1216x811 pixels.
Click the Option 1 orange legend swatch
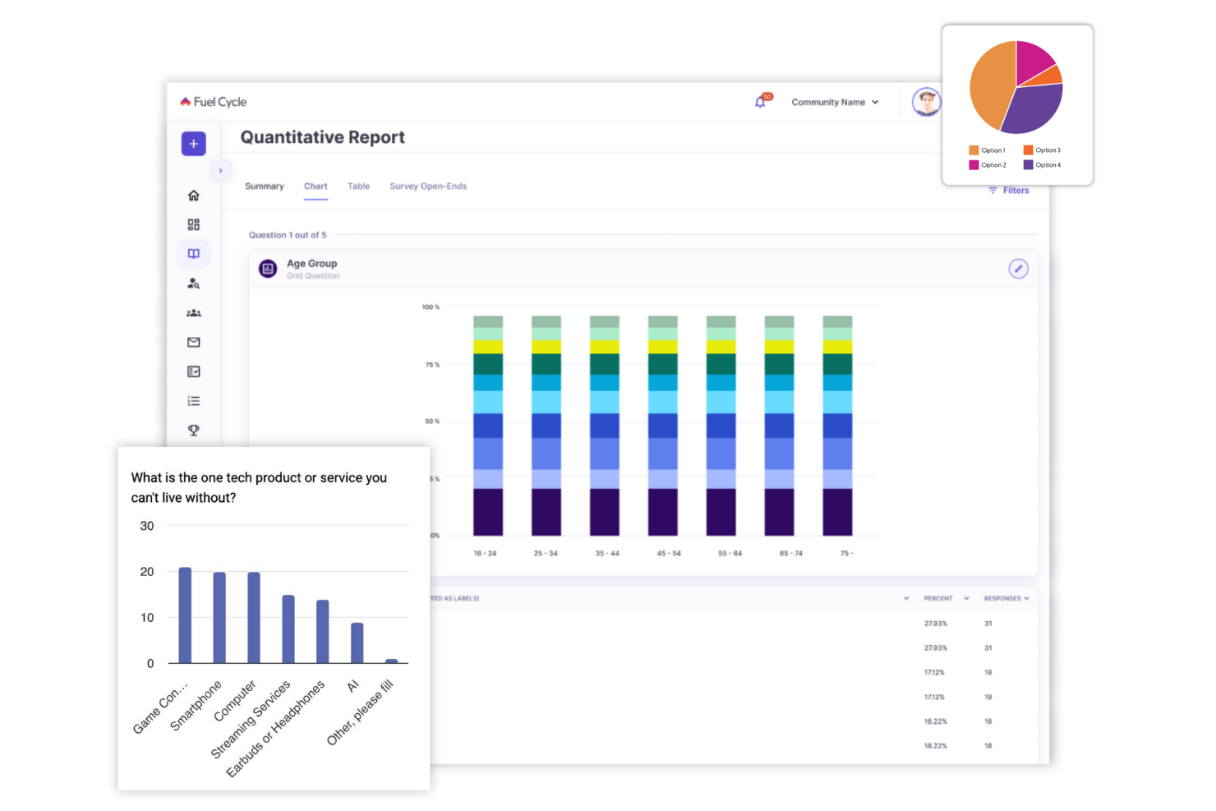tap(974, 150)
